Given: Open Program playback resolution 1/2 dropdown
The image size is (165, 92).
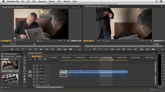Looking at the screenshot, I should click(x=144, y=41).
